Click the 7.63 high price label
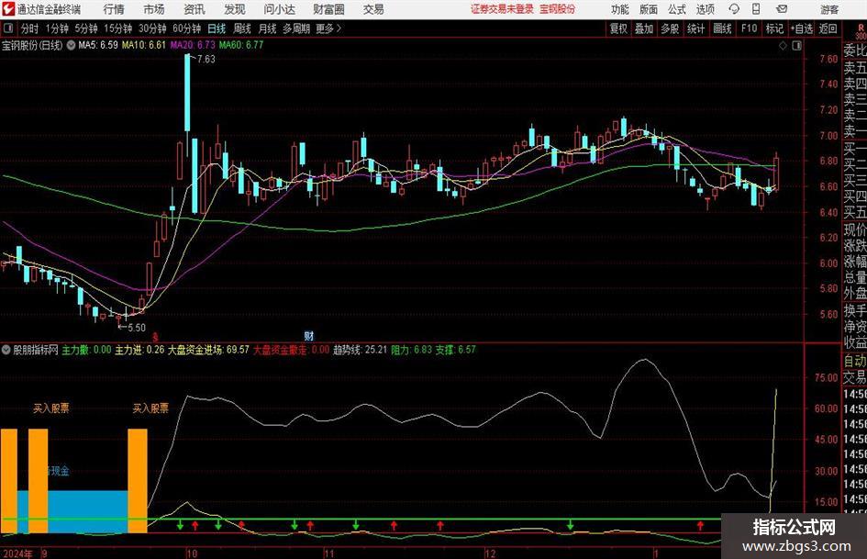This screenshot has height=559, width=867. pyautogui.click(x=206, y=59)
